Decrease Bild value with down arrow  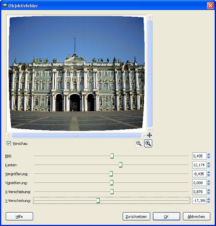pyautogui.click(x=209, y=158)
